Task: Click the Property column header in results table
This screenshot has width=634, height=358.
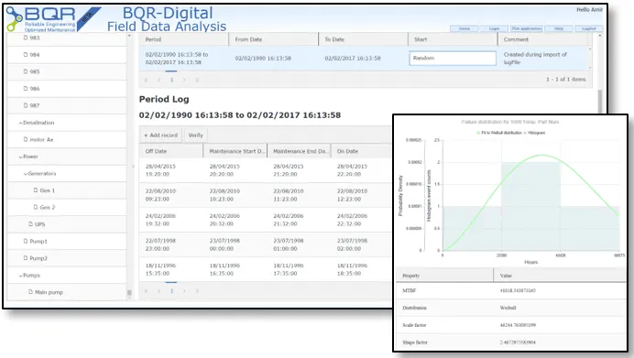Action: coord(444,276)
